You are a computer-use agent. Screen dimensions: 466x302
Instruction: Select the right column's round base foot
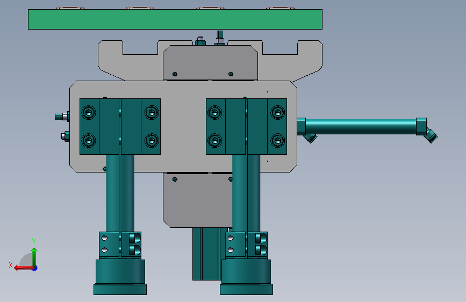pos(246,277)
